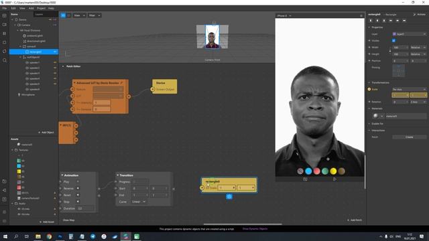The height and width of the screenshot is (241, 429).
Task: Open the Layer dropdown in Inspector
Action: tap(410, 34)
